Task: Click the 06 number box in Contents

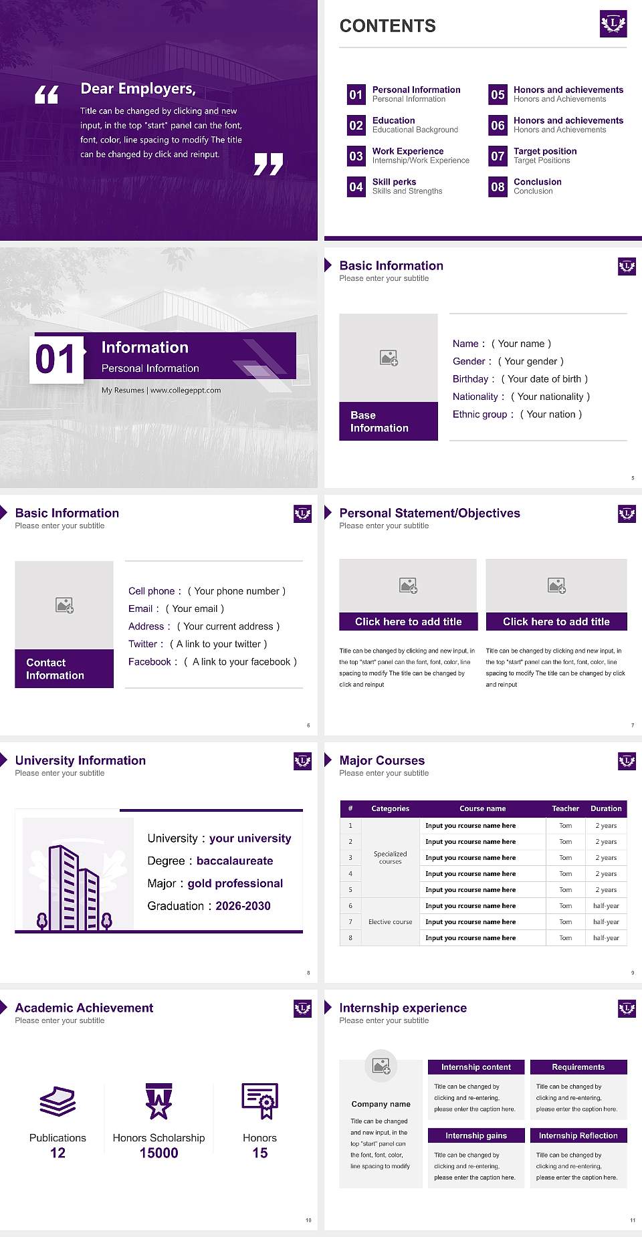Action: coord(498,125)
